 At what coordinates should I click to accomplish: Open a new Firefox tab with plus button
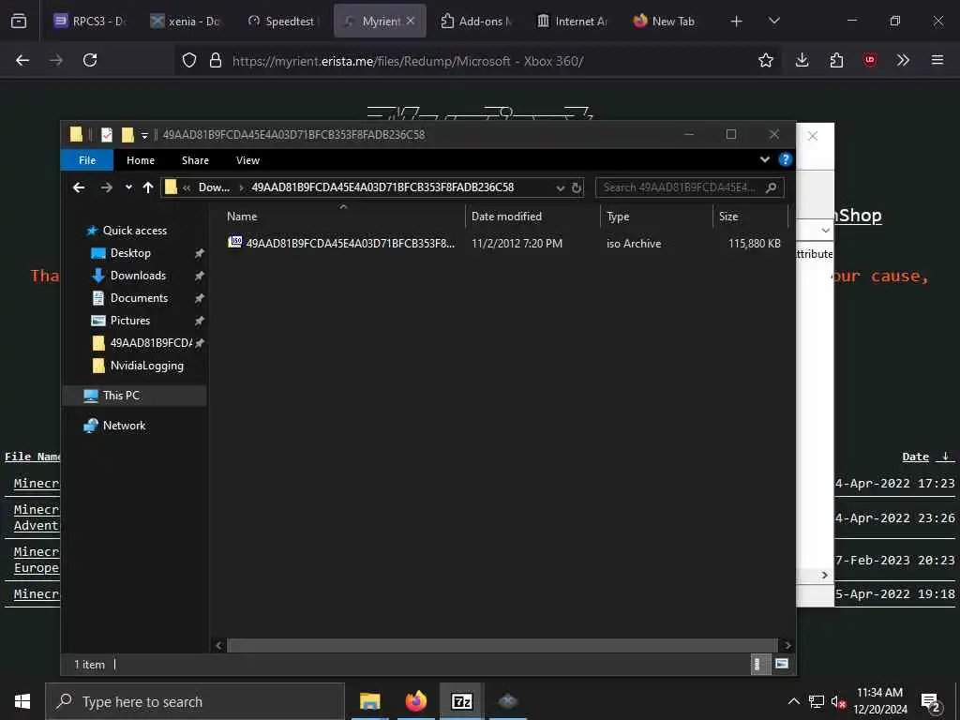tap(737, 22)
